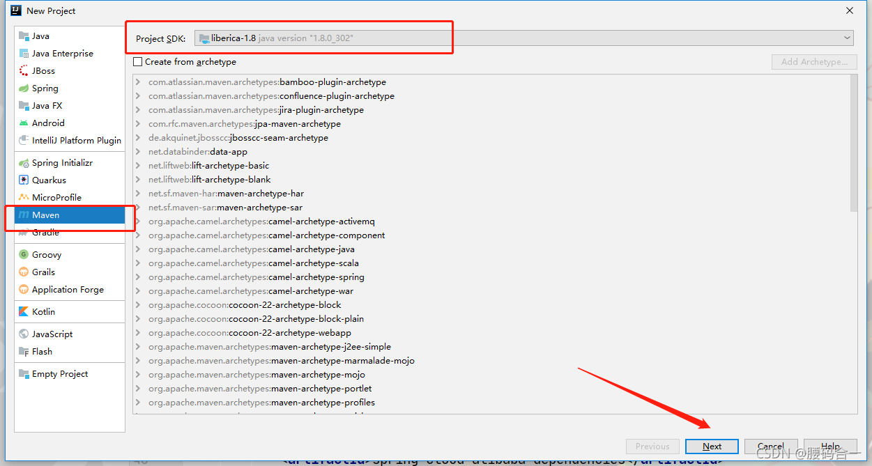The height and width of the screenshot is (466, 872).
Task: Pick the Spring Initializr icon
Action: pos(24,163)
